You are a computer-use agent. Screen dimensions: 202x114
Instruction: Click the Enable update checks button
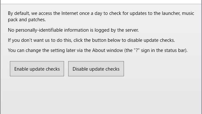37,69
